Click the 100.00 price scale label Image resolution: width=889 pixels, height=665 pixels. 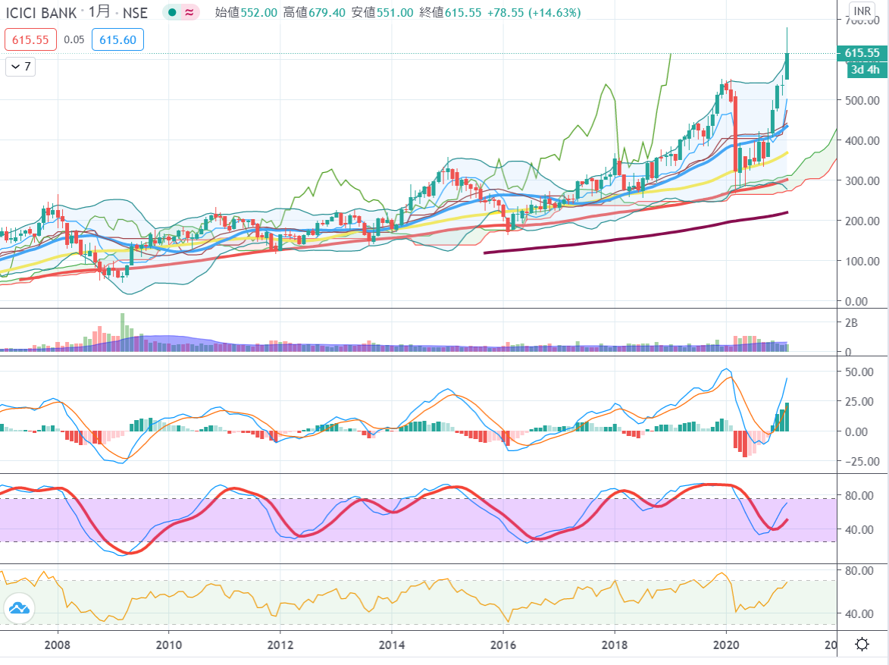click(862, 262)
